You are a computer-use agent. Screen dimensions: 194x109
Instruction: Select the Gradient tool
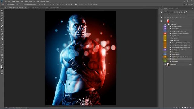tap(2, 39)
